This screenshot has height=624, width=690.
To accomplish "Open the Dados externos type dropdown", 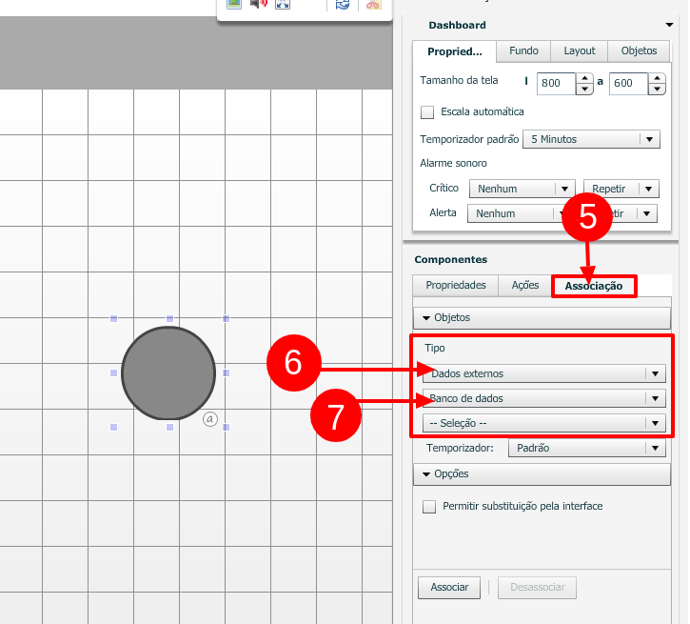I will tap(543, 373).
